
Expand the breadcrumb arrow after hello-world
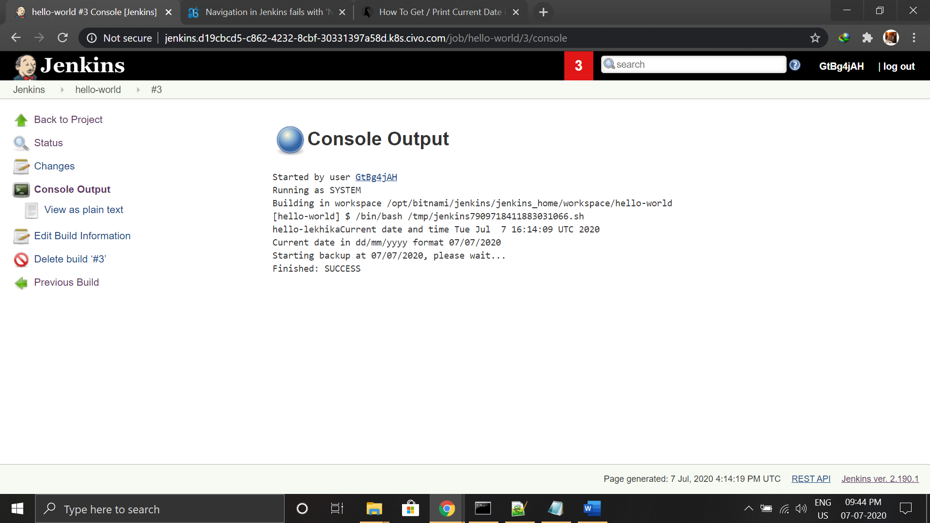pos(138,90)
